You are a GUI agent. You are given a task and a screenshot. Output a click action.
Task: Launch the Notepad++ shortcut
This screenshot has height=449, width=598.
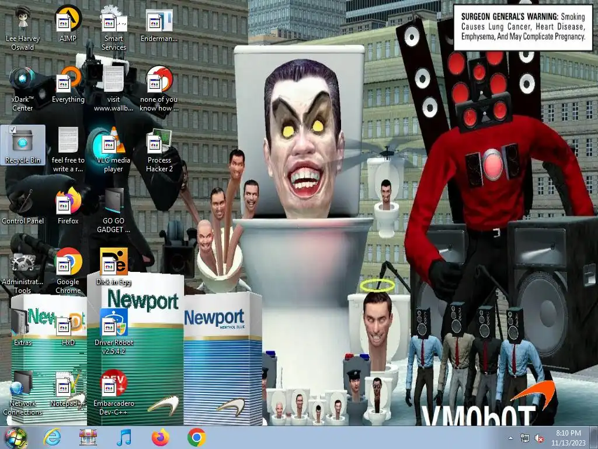coord(68,388)
